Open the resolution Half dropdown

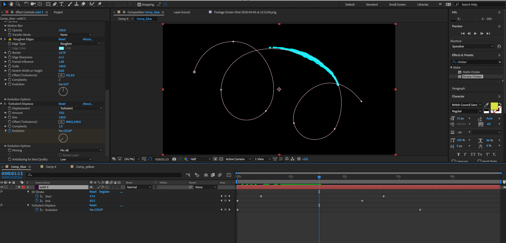coord(200,159)
